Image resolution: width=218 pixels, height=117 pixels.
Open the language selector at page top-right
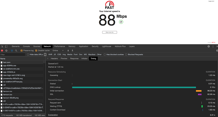pos(212,1)
